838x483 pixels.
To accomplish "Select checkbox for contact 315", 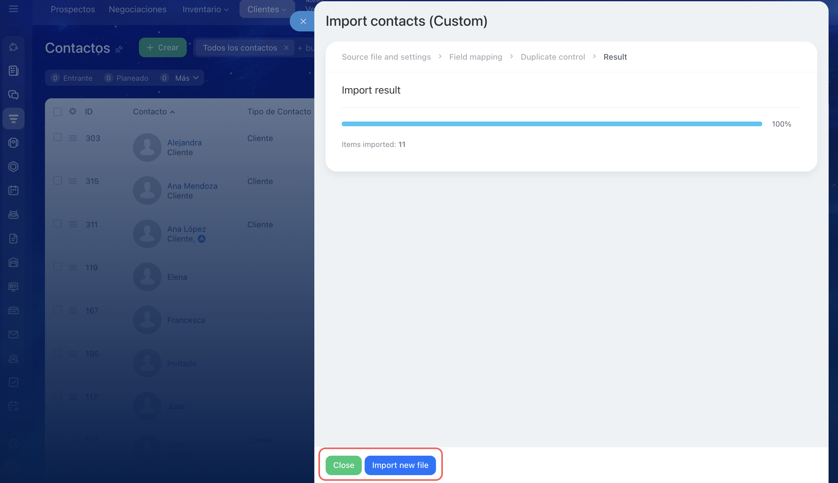I will tap(58, 181).
